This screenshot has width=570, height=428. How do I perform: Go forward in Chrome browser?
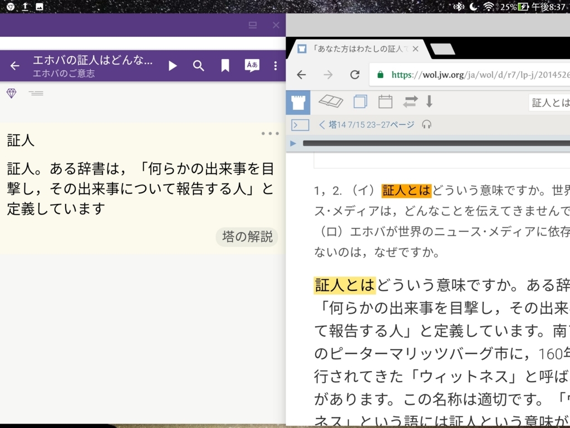328,75
